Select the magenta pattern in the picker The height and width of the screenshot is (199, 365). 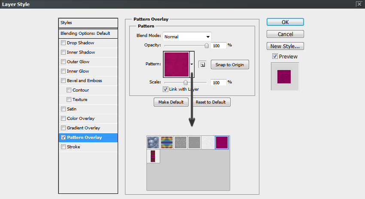coord(222,142)
